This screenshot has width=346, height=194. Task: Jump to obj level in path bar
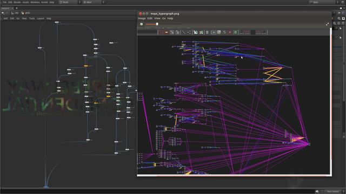[15, 13]
